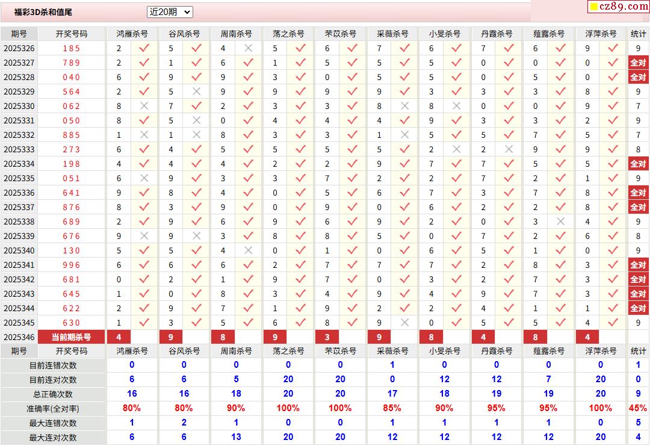Click the gray X for 周南杀号 in period 2025326
The height and width of the screenshot is (446, 650).
(x=248, y=48)
